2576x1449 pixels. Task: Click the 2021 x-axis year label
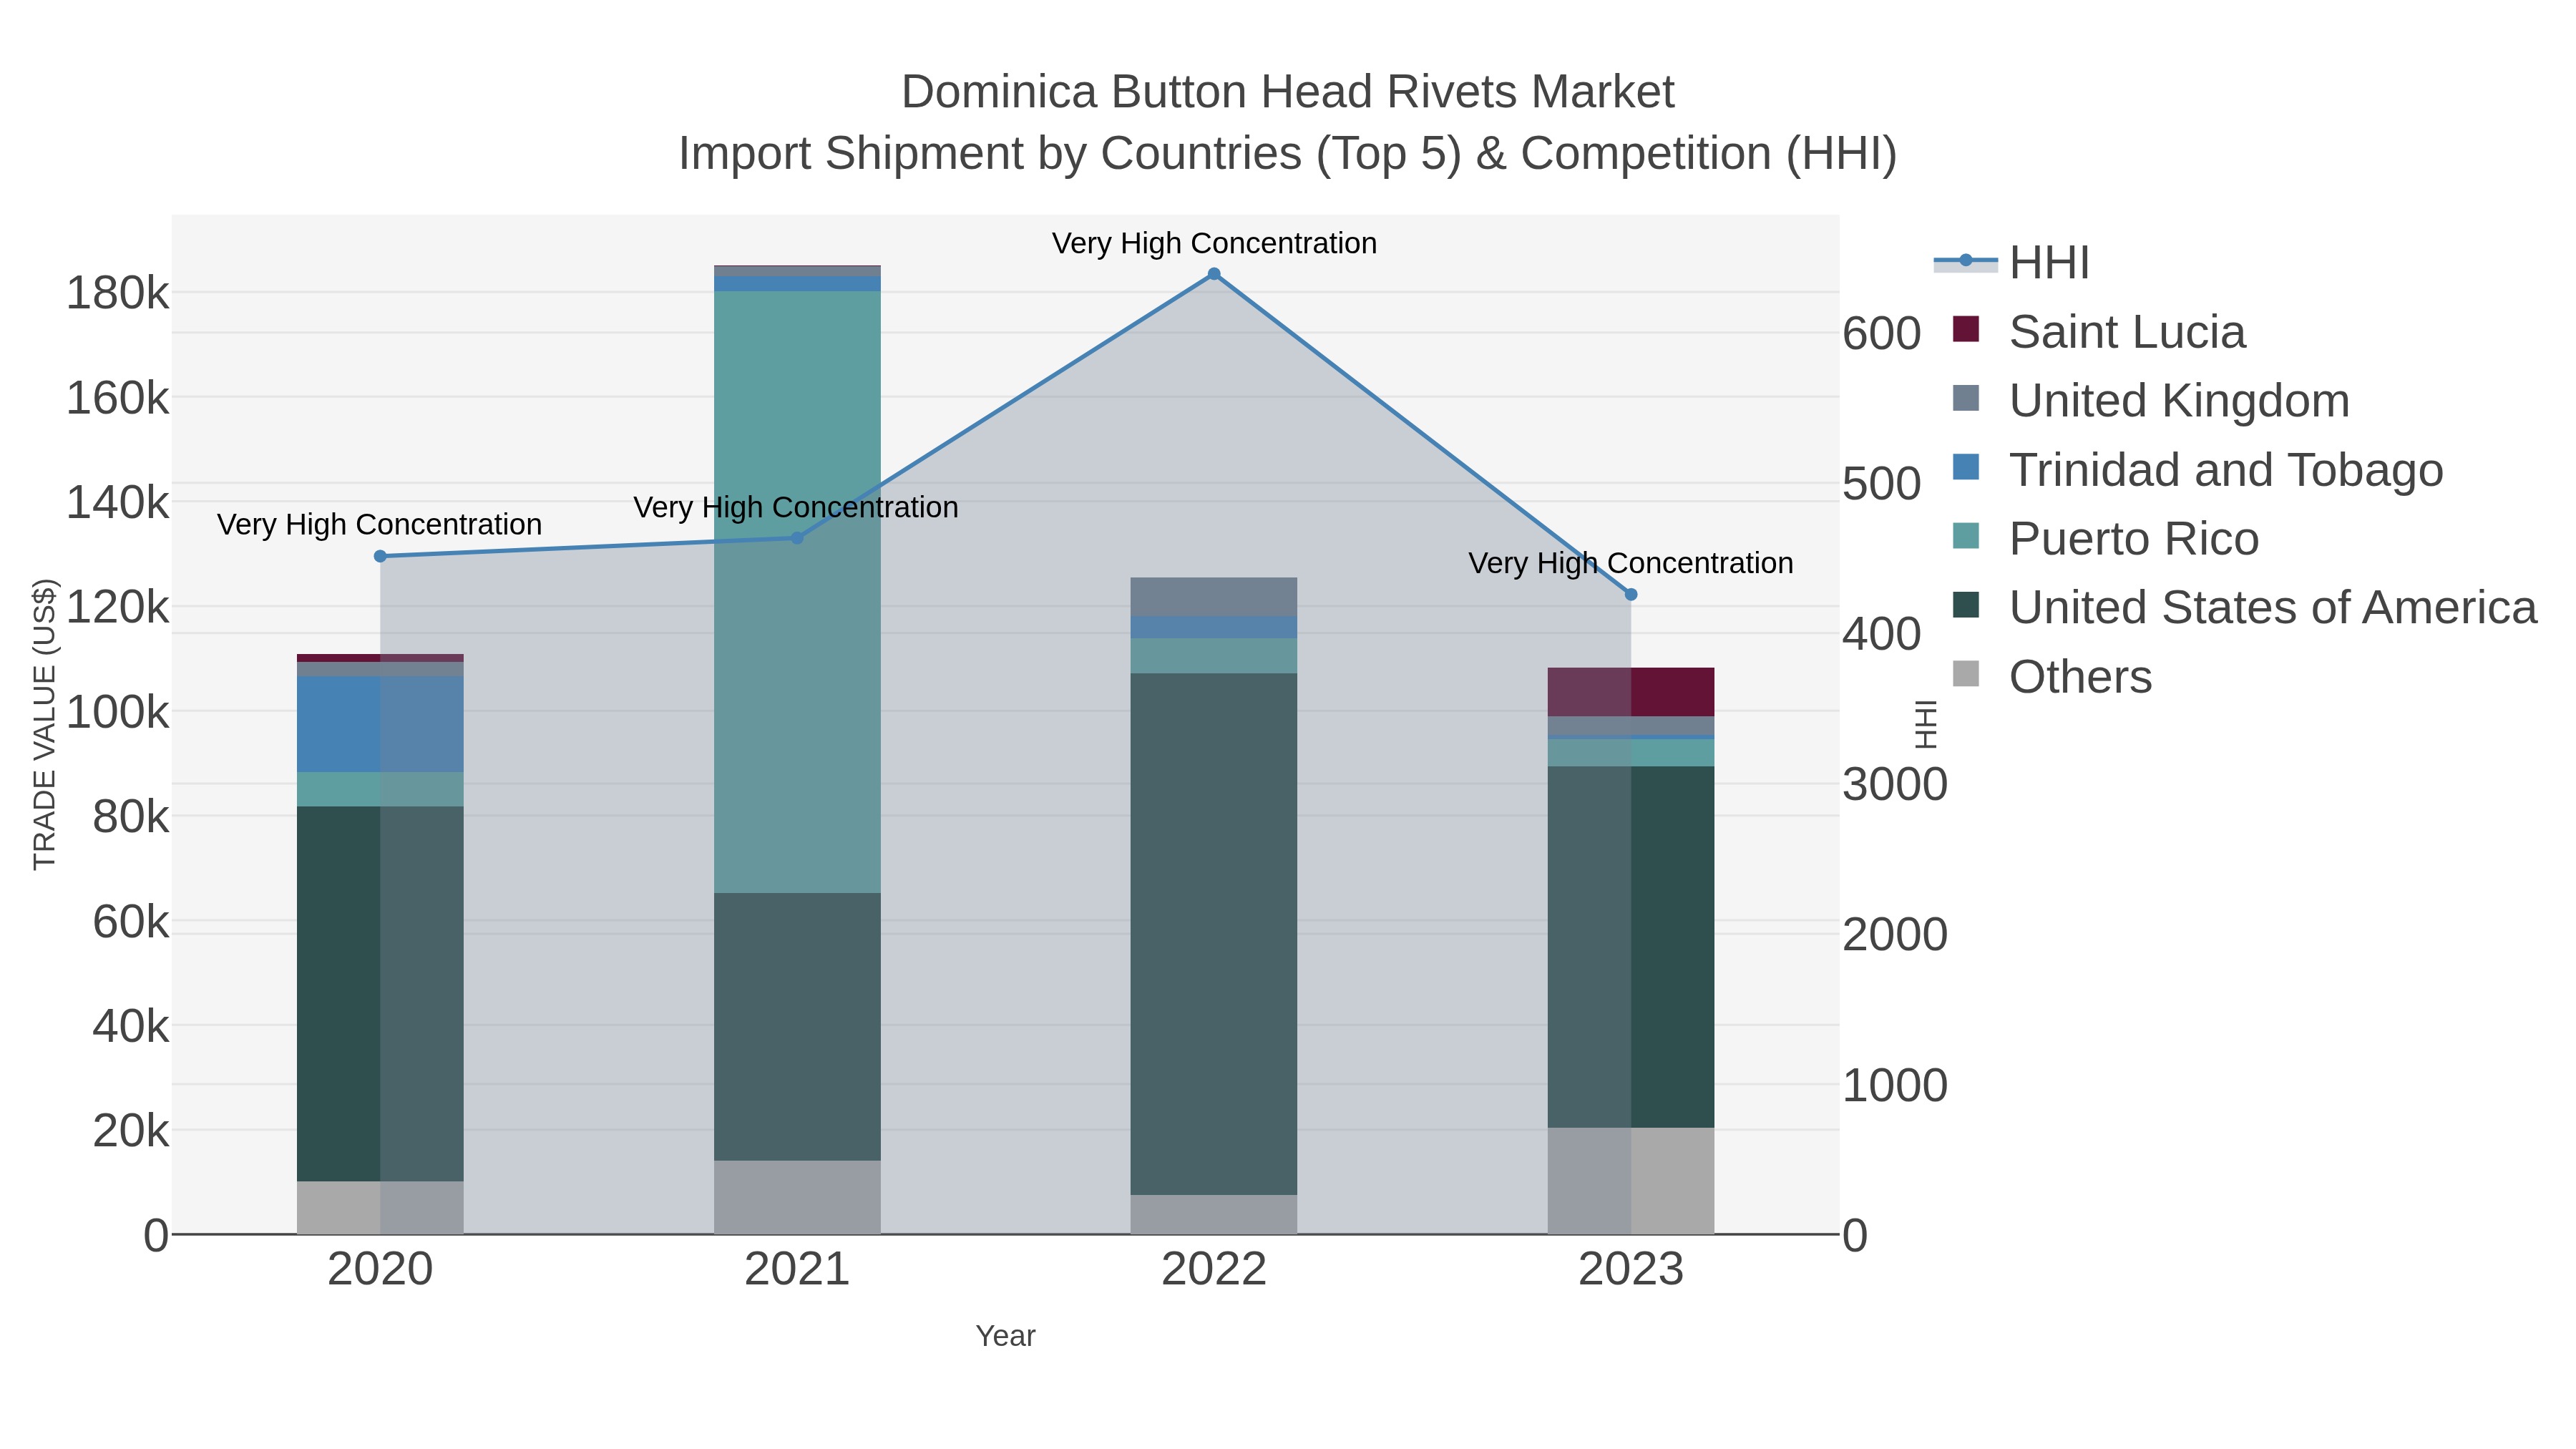797,1270
